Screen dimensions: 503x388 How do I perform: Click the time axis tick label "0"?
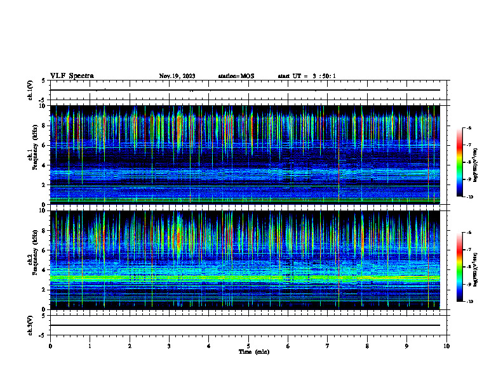50,346
